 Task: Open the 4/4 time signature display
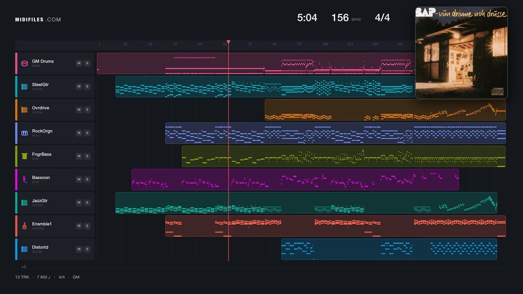pyautogui.click(x=382, y=18)
